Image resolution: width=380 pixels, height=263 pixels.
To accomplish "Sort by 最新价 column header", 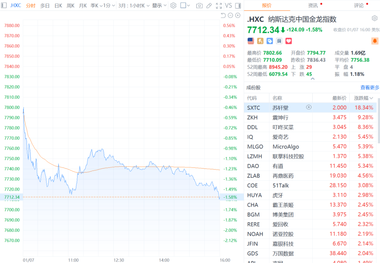I will coord(339,98).
